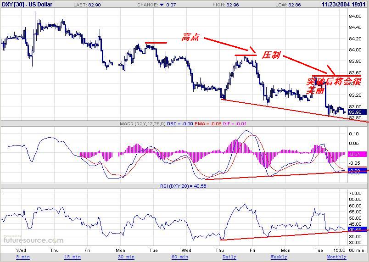Switch to Weekly chart view
This screenshot has height=262, width=369.
tap(279, 257)
